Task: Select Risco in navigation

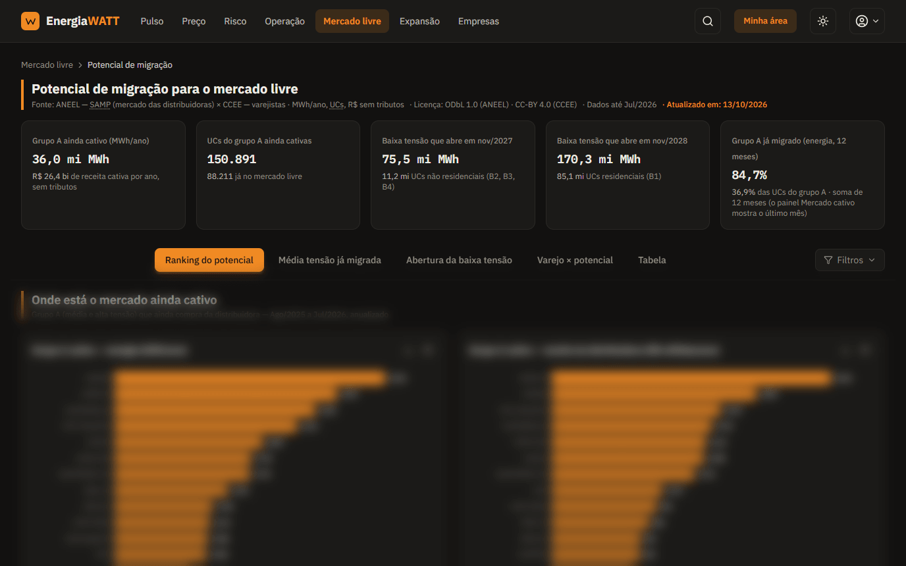Action: tap(235, 21)
